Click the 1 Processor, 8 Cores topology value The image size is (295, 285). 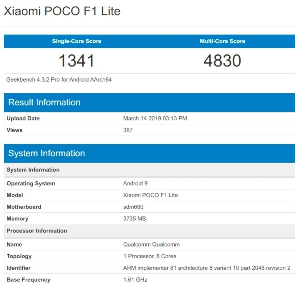[x=150, y=256]
